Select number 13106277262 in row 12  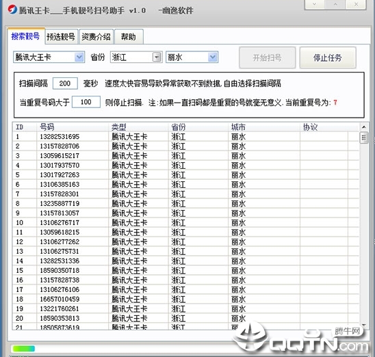click(60, 242)
